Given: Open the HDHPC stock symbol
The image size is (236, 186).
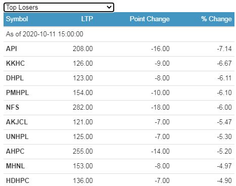Looking at the screenshot, I should tap(18, 181).
